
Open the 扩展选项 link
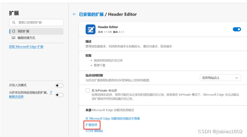pyautogui.click(x=91, y=125)
